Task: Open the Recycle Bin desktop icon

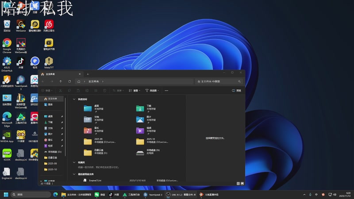Action: click(7, 26)
